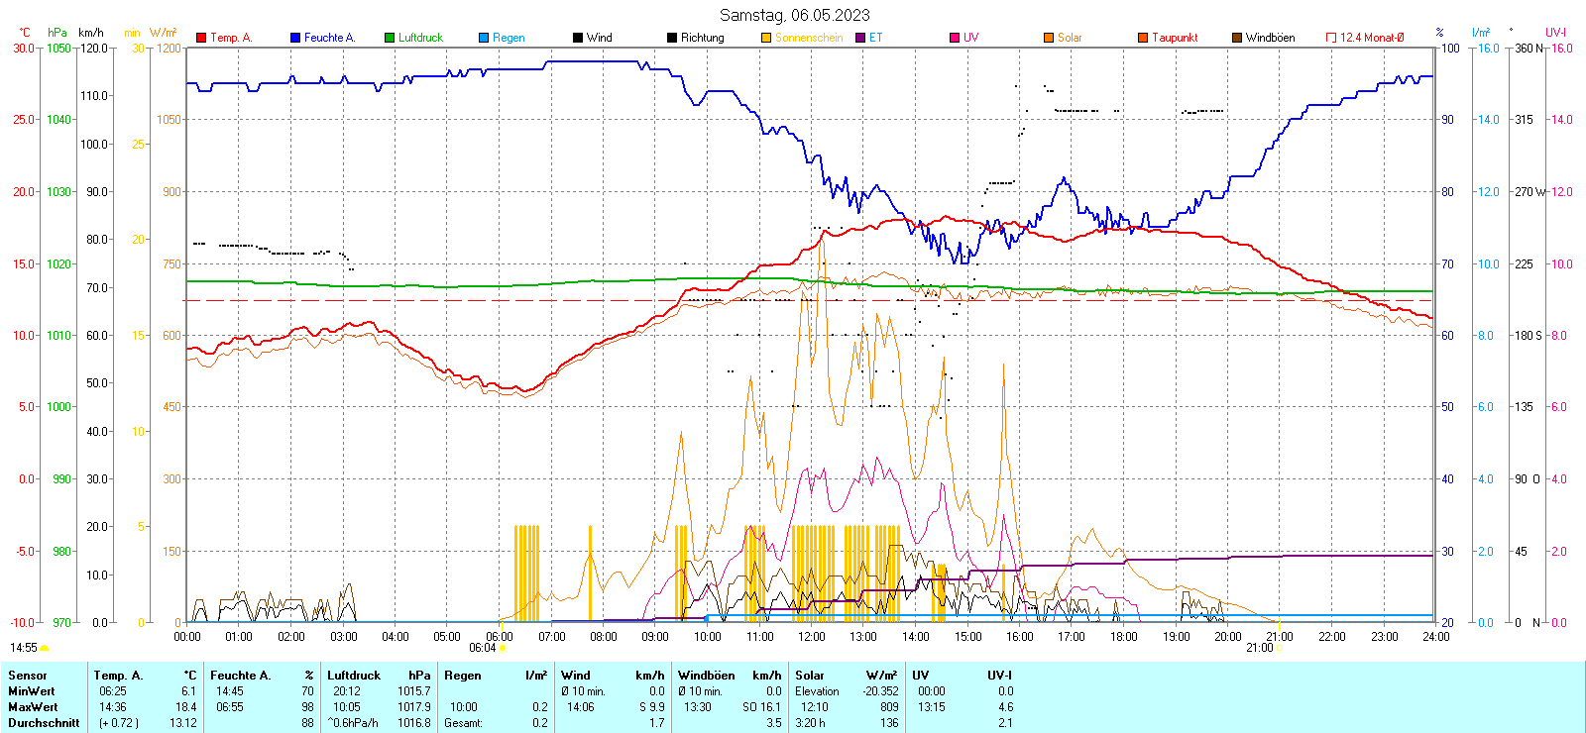
Task: Click the blue Feuchte A. legend square
Action: click(295, 38)
